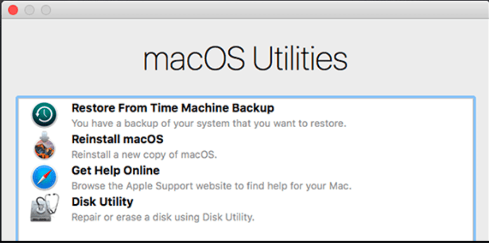Click the disabled minimize circle

29,9
